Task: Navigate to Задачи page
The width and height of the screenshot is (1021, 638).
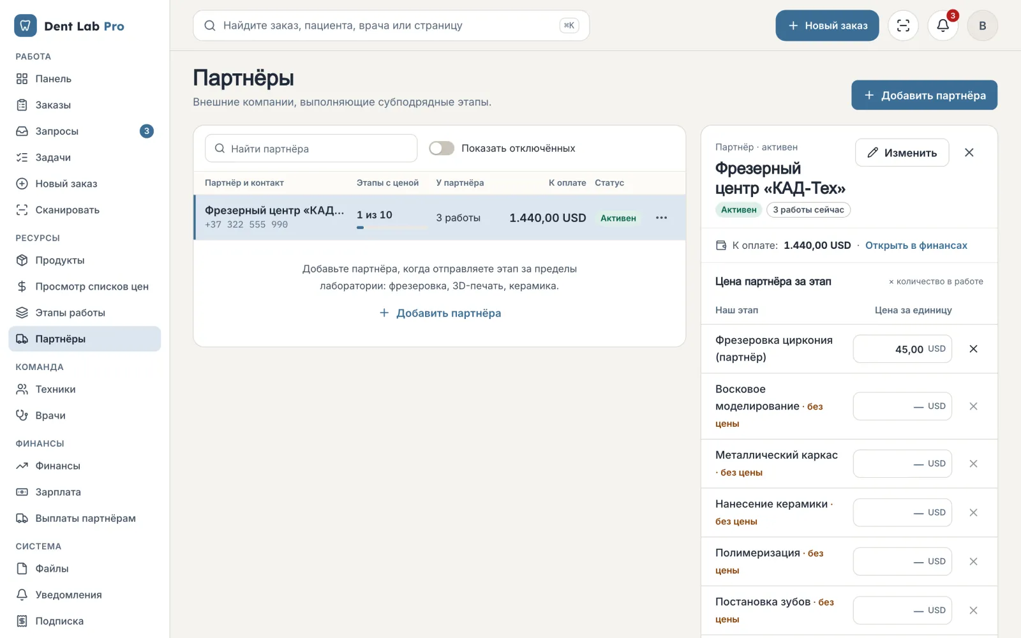Action: 85,158
